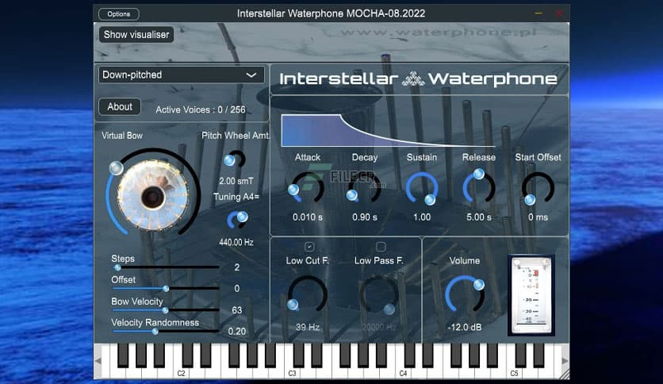Screen dimensions: 663x384
Task: Click the 1.00 Sustain value
Action: (x=422, y=217)
